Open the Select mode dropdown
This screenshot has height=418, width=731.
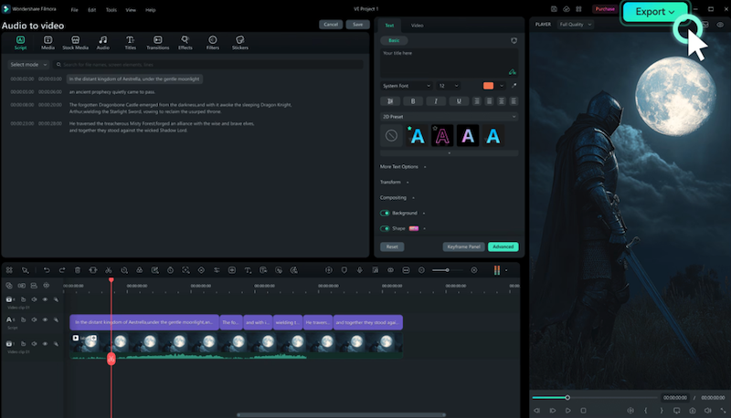tap(26, 65)
